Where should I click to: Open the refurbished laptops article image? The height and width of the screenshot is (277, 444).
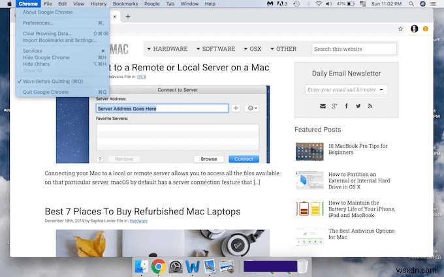(163, 243)
